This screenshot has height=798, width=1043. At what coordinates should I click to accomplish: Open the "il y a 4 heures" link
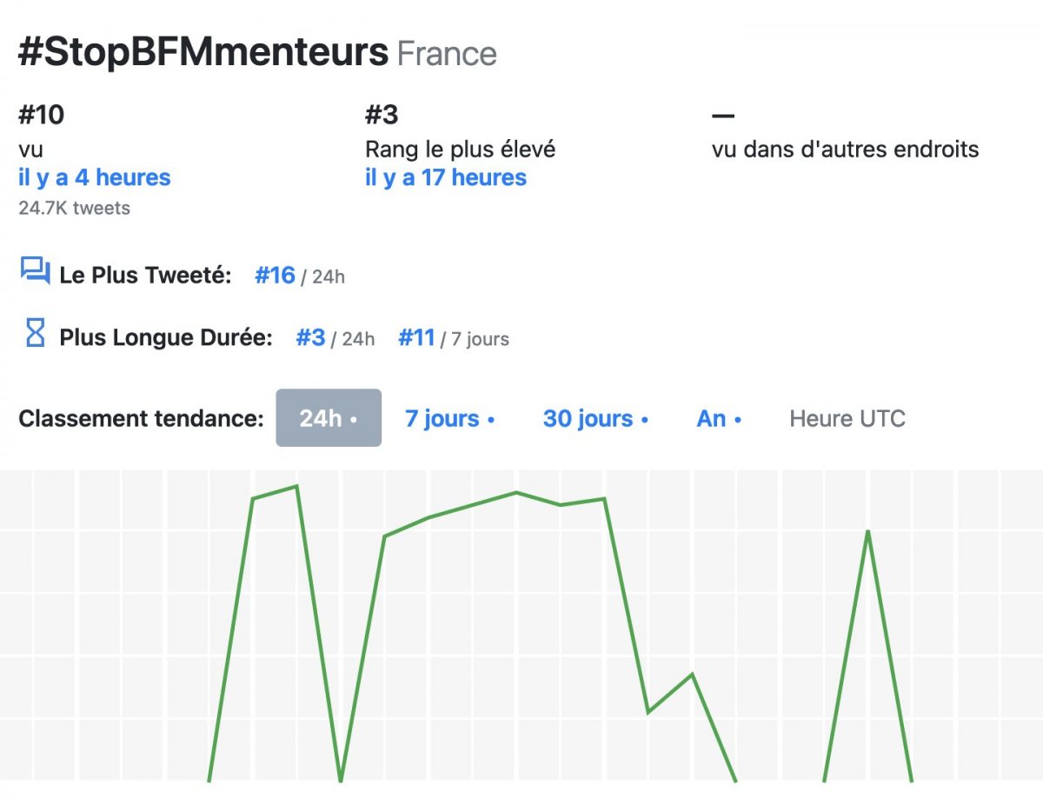coord(95,178)
